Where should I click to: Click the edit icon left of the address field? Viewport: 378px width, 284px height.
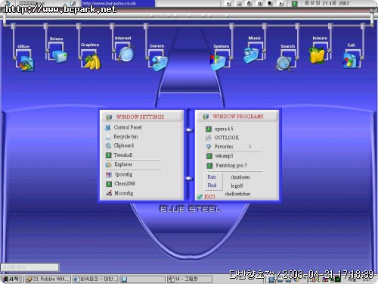pos(73,3)
